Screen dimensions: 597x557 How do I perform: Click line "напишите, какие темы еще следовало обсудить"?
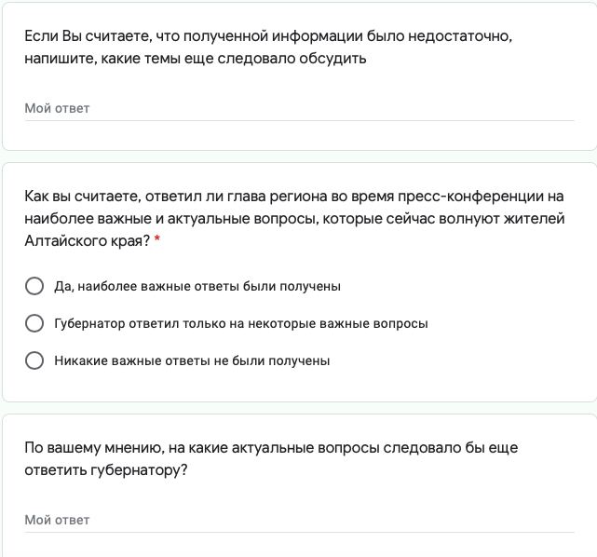[196, 58]
